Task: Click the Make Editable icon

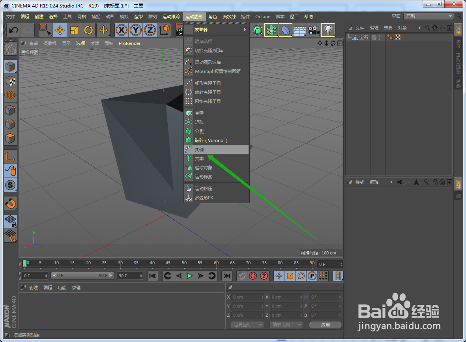Action: 10,49
